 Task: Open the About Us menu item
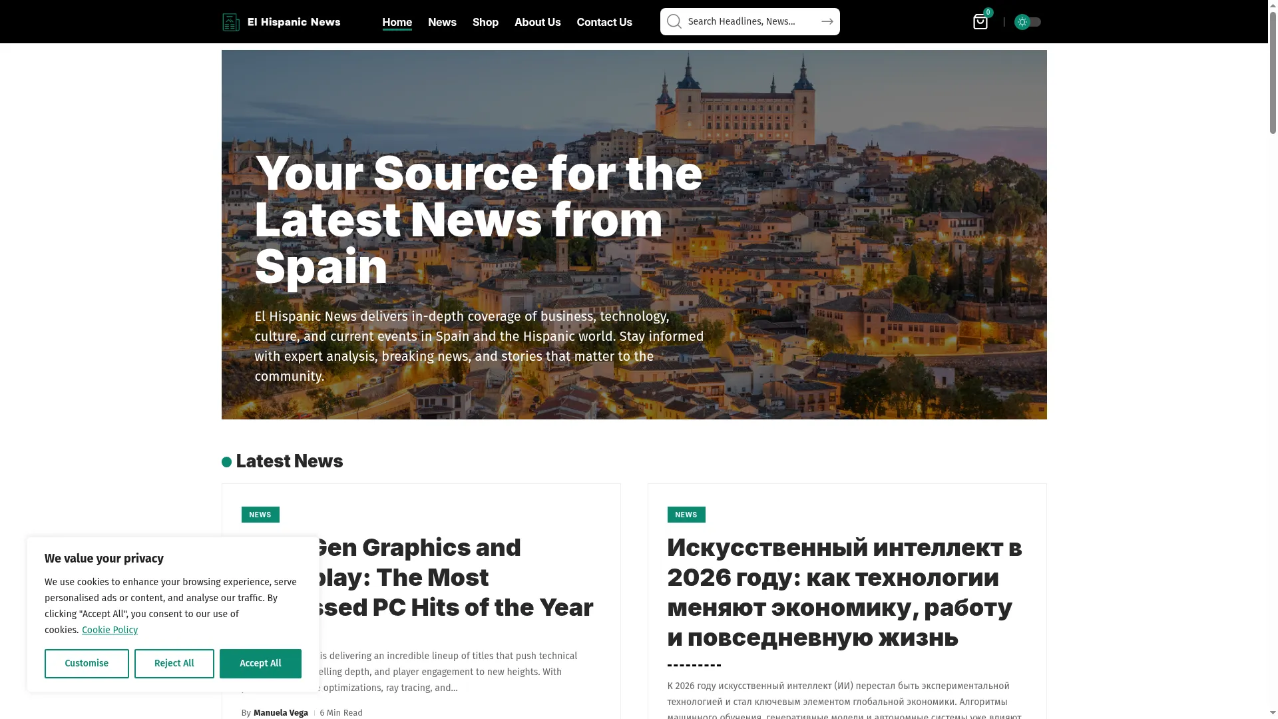point(537,22)
